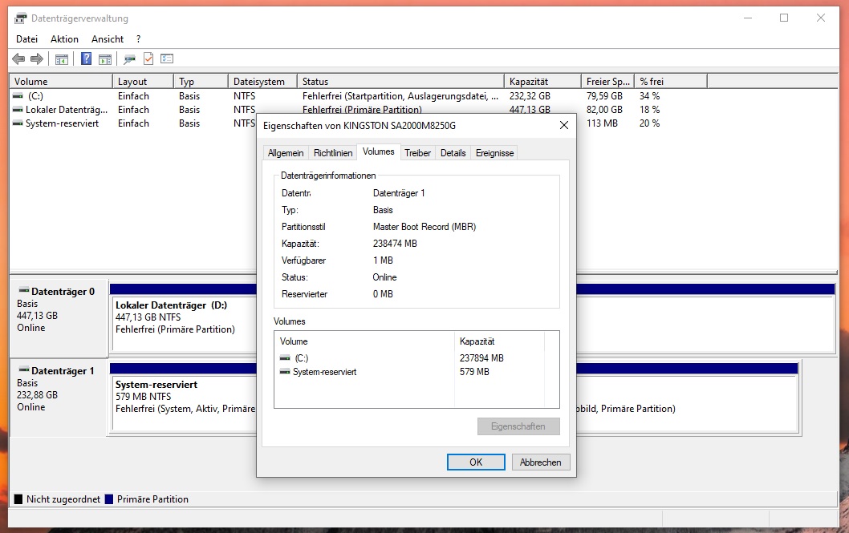Open the Details tab
This screenshot has width=849, height=533.
pyautogui.click(x=453, y=153)
